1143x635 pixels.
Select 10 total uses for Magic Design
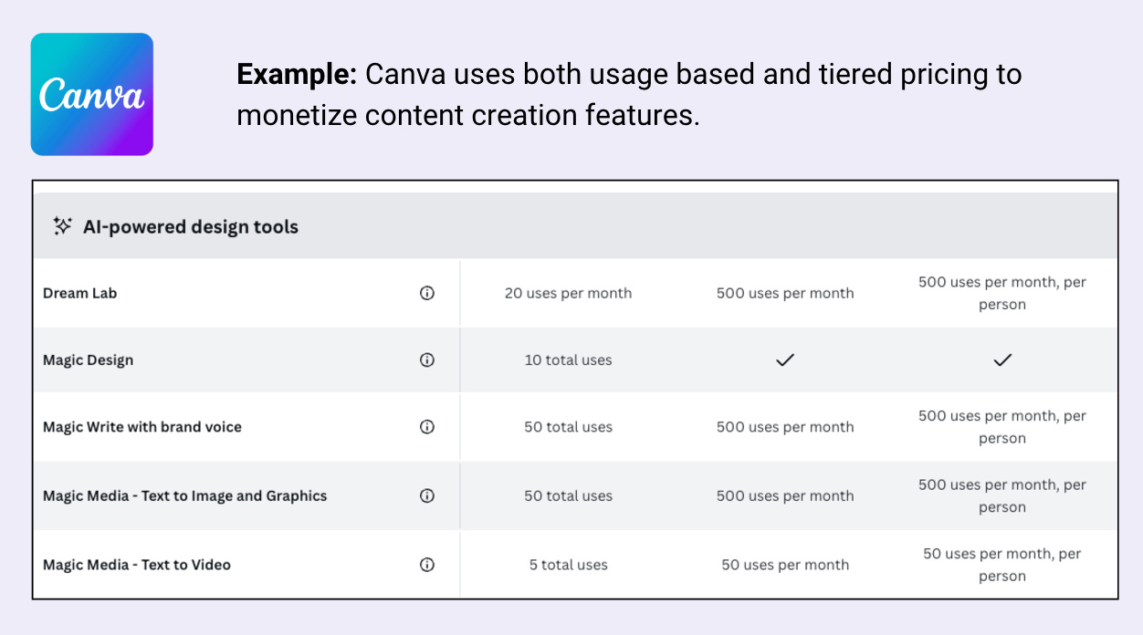(568, 359)
